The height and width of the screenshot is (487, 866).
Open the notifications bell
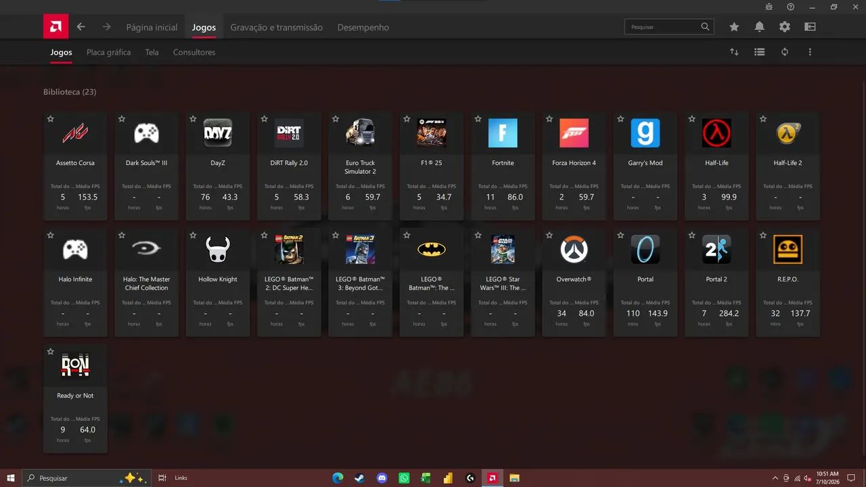pos(760,27)
